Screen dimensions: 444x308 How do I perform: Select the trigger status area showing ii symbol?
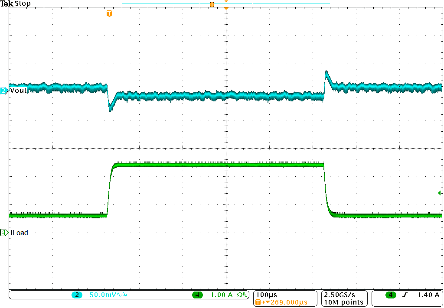[x=211, y=5]
